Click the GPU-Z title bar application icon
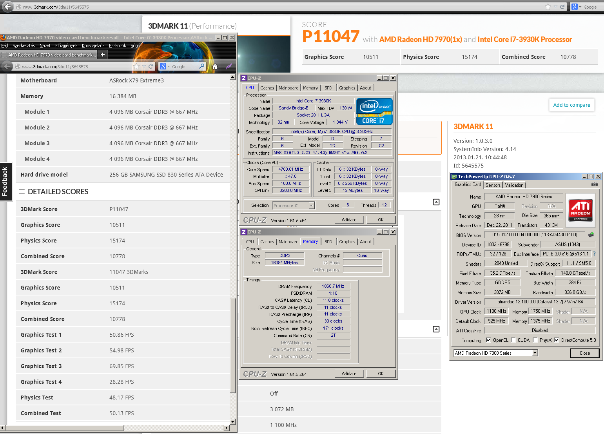 coord(454,177)
